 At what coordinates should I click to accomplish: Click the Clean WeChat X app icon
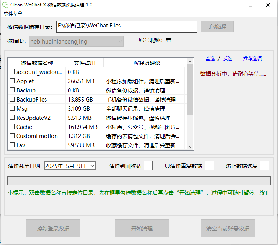pyautogui.click(x=5, y=5)
